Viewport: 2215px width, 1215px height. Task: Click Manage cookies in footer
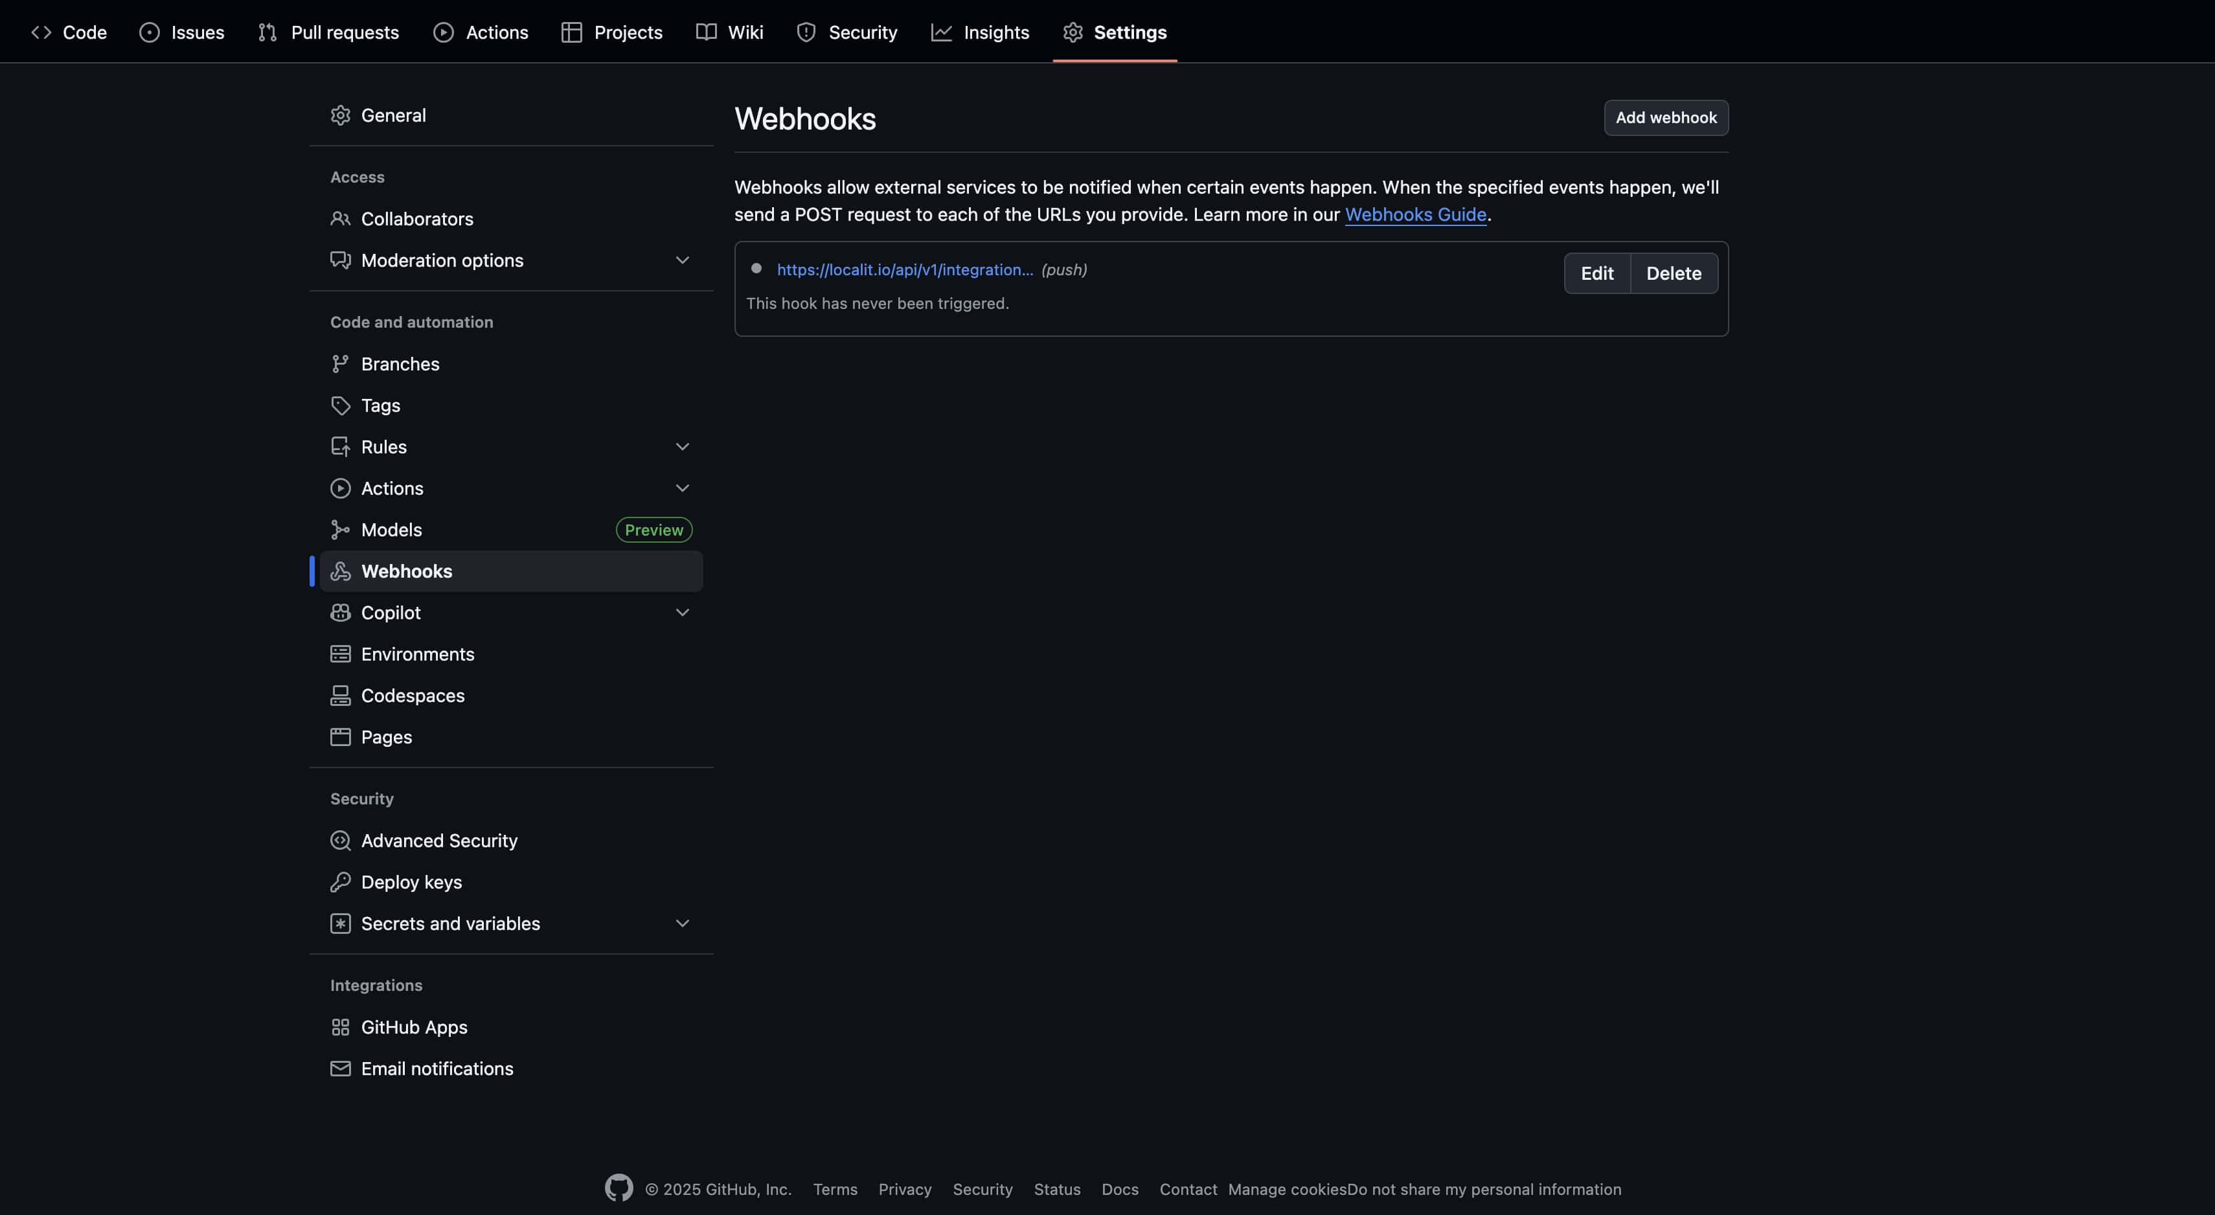(1286, 1189)
